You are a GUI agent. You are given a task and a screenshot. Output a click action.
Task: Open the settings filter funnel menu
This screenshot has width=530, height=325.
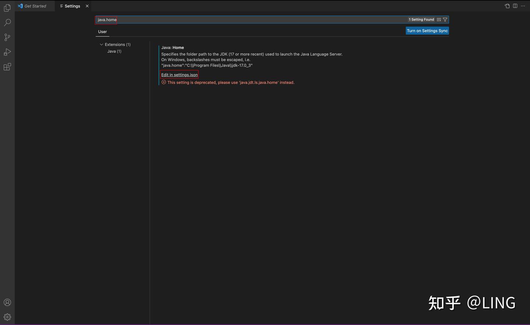pyautogui.click(x=445, y=20)
